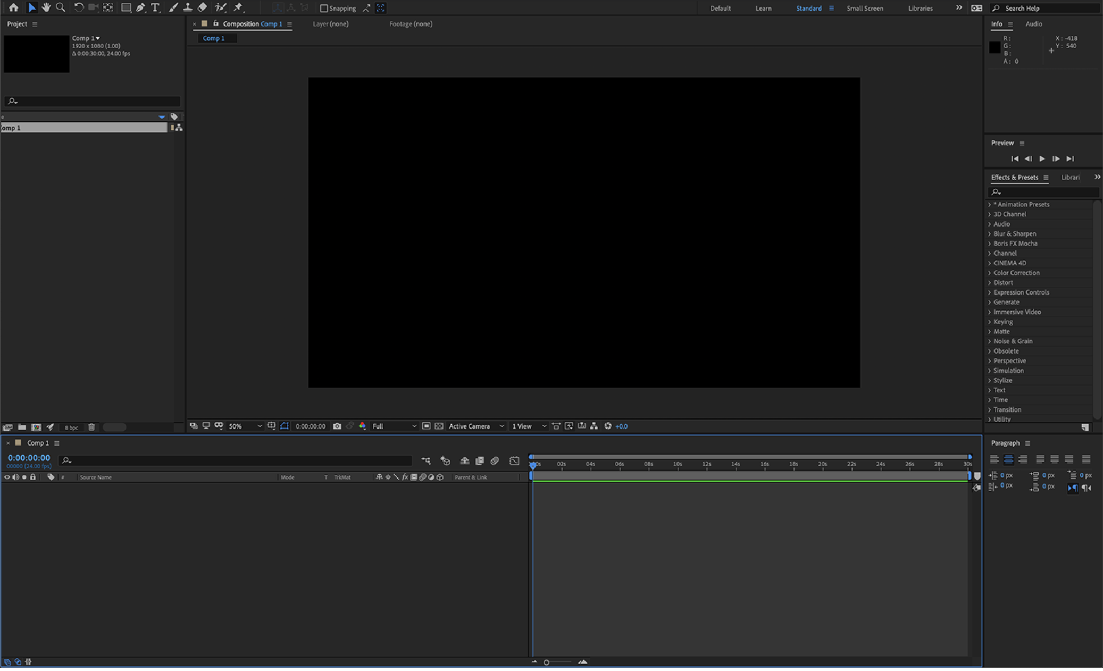This screenshot has height=671, width=1103.
Task: Switch to the Audio panel tab
Action: coord(1033,24)
